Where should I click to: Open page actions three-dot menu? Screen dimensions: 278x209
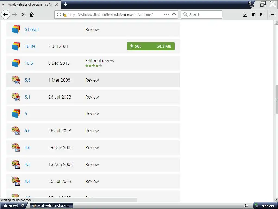(166, 14)
